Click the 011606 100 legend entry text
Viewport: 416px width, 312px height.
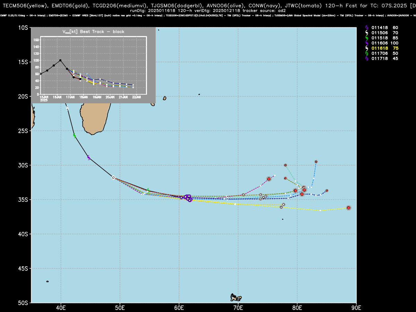point(384,43)
